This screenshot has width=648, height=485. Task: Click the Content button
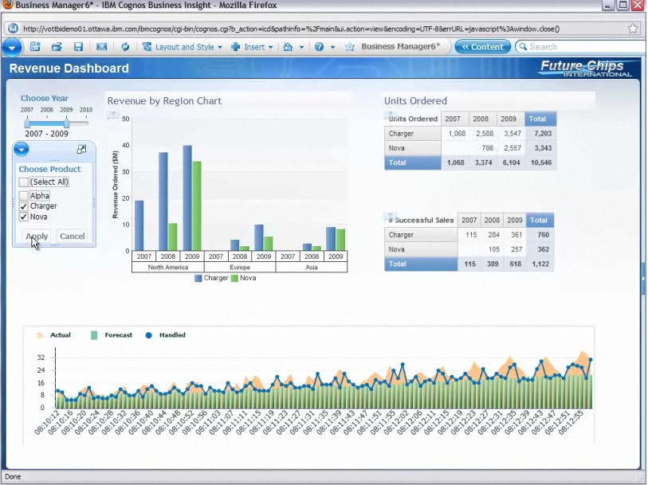pyautogui.click(x=482, y=47)
